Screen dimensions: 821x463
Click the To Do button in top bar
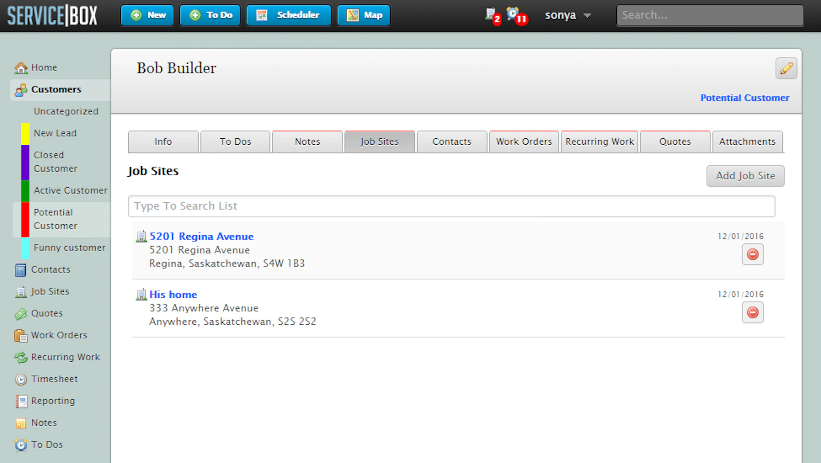210,15
